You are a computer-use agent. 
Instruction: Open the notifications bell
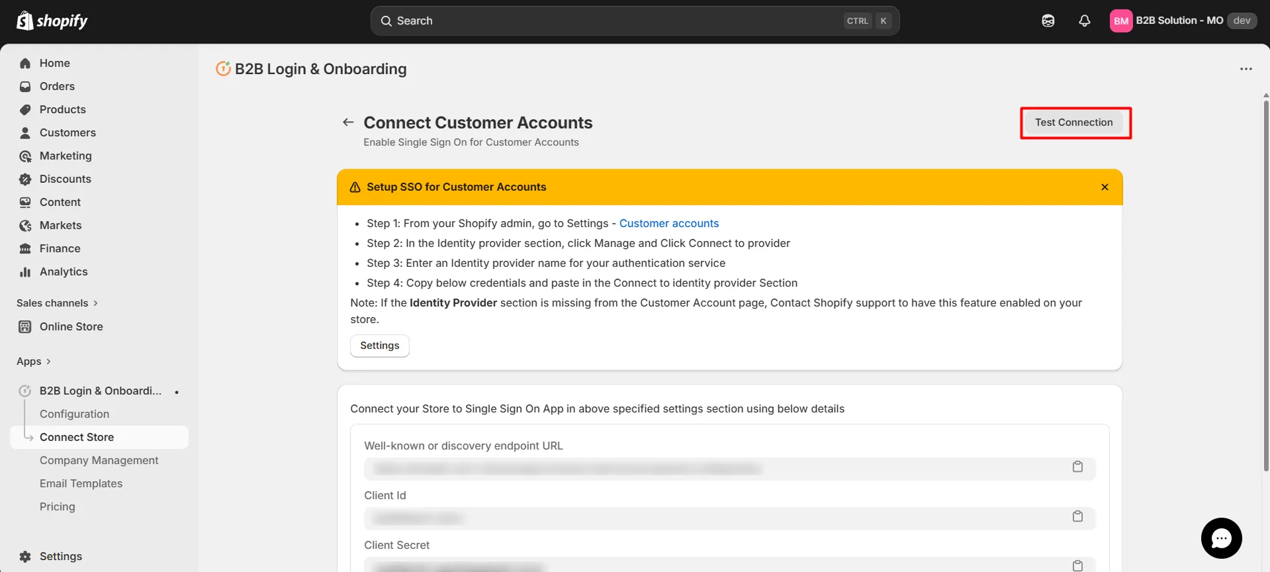(1084, 21)
